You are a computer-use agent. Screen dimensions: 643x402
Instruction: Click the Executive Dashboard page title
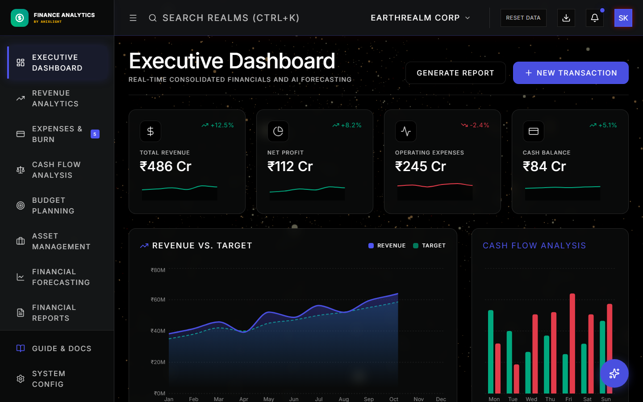click(232, 61)
